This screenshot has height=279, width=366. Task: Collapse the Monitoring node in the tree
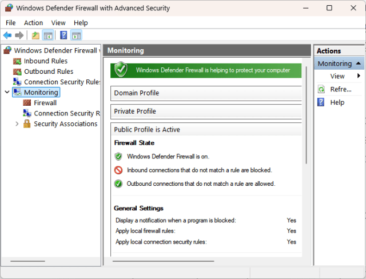pyautogui.click(x=7, y=92)
